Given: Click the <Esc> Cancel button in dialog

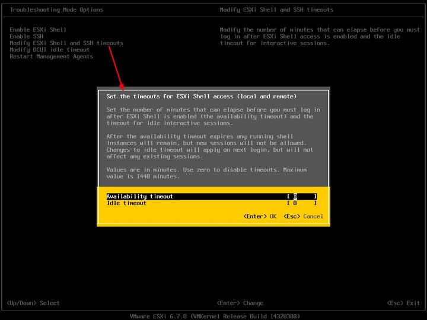Looking at the screenshot, I should coord(303,217).
